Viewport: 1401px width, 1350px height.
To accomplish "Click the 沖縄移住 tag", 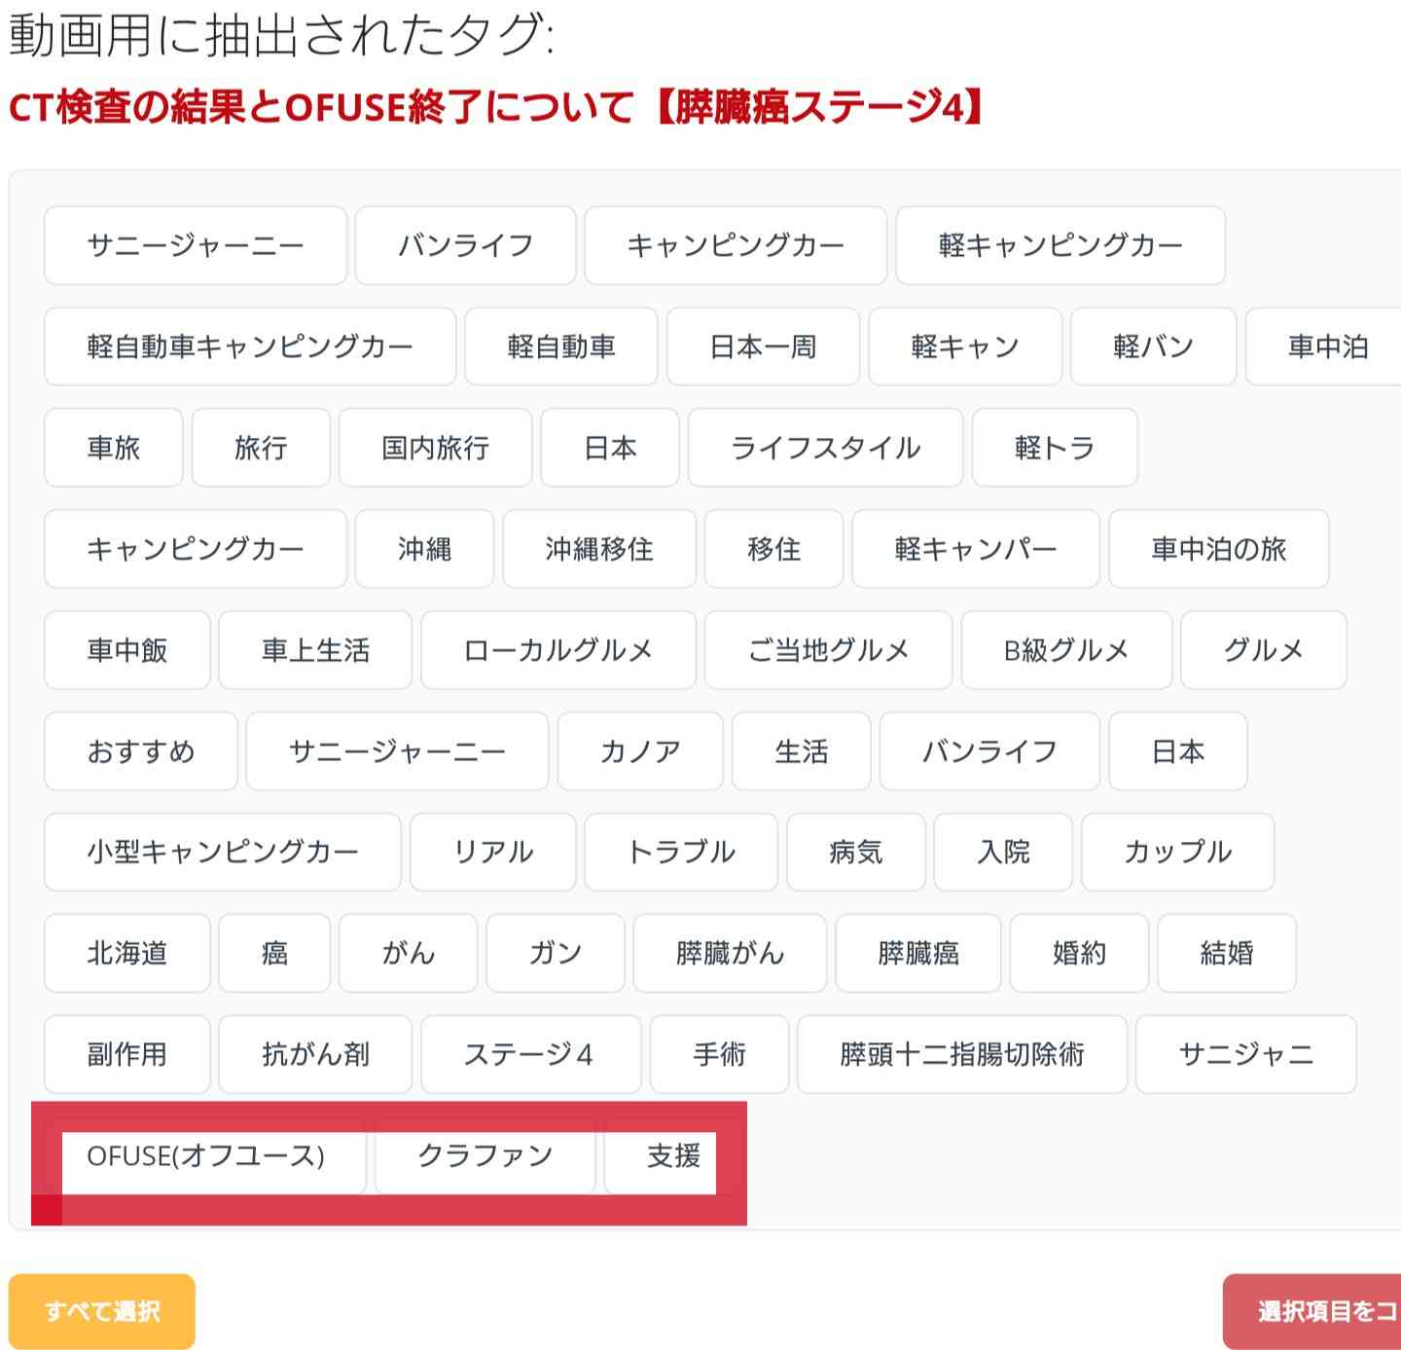I will point(599,549).
